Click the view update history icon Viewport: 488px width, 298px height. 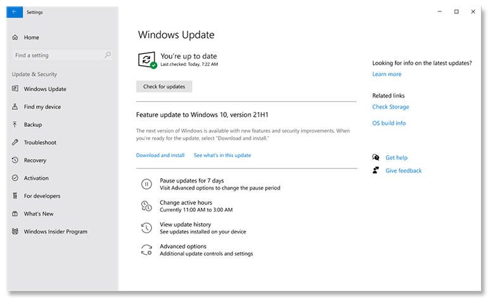(x=146, y=228)
